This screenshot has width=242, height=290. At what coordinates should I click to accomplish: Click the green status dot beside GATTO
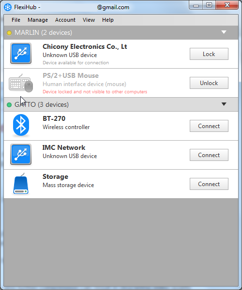coord(9,105)
